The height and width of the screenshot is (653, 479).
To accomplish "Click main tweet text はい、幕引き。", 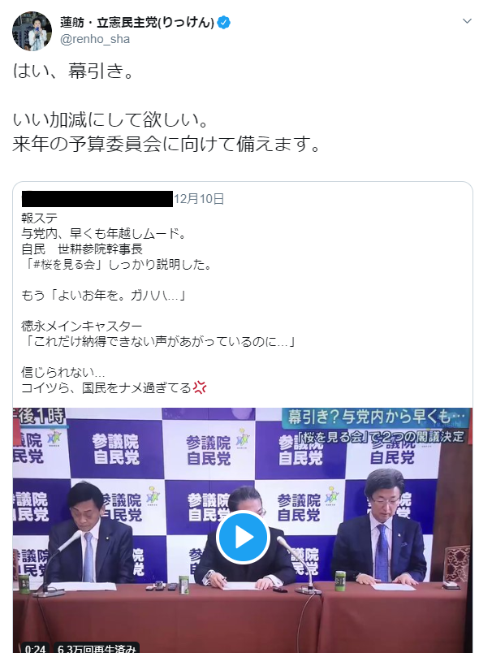I will [74, 71].
